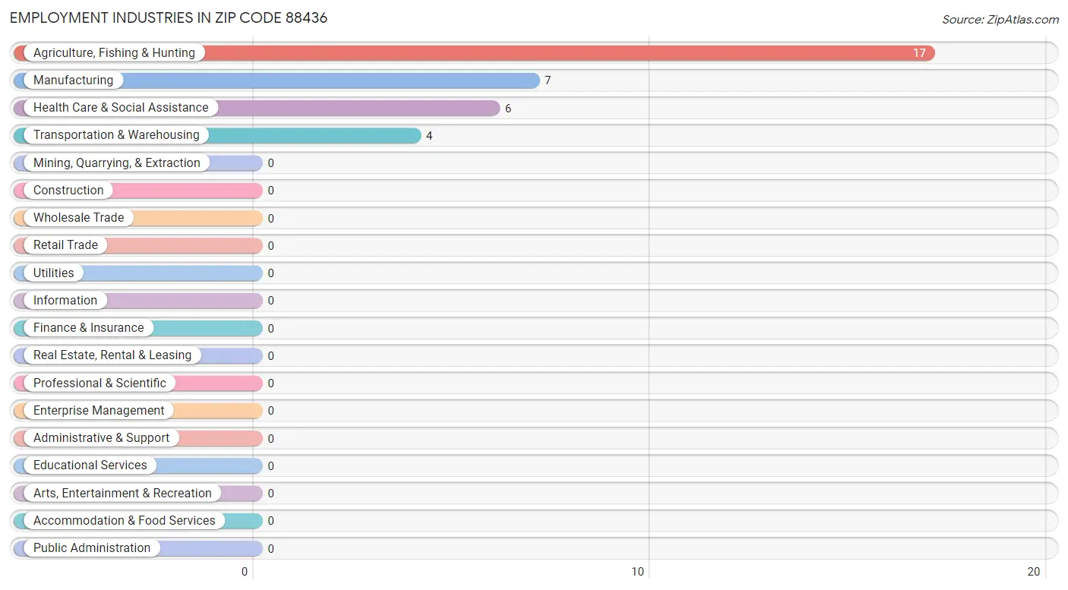1068x590 pixels.
Task: Select the Wholesale Trade label
Action: coord(78,217)
